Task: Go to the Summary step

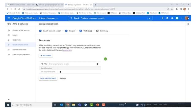Action: click(x=102, y=31)
